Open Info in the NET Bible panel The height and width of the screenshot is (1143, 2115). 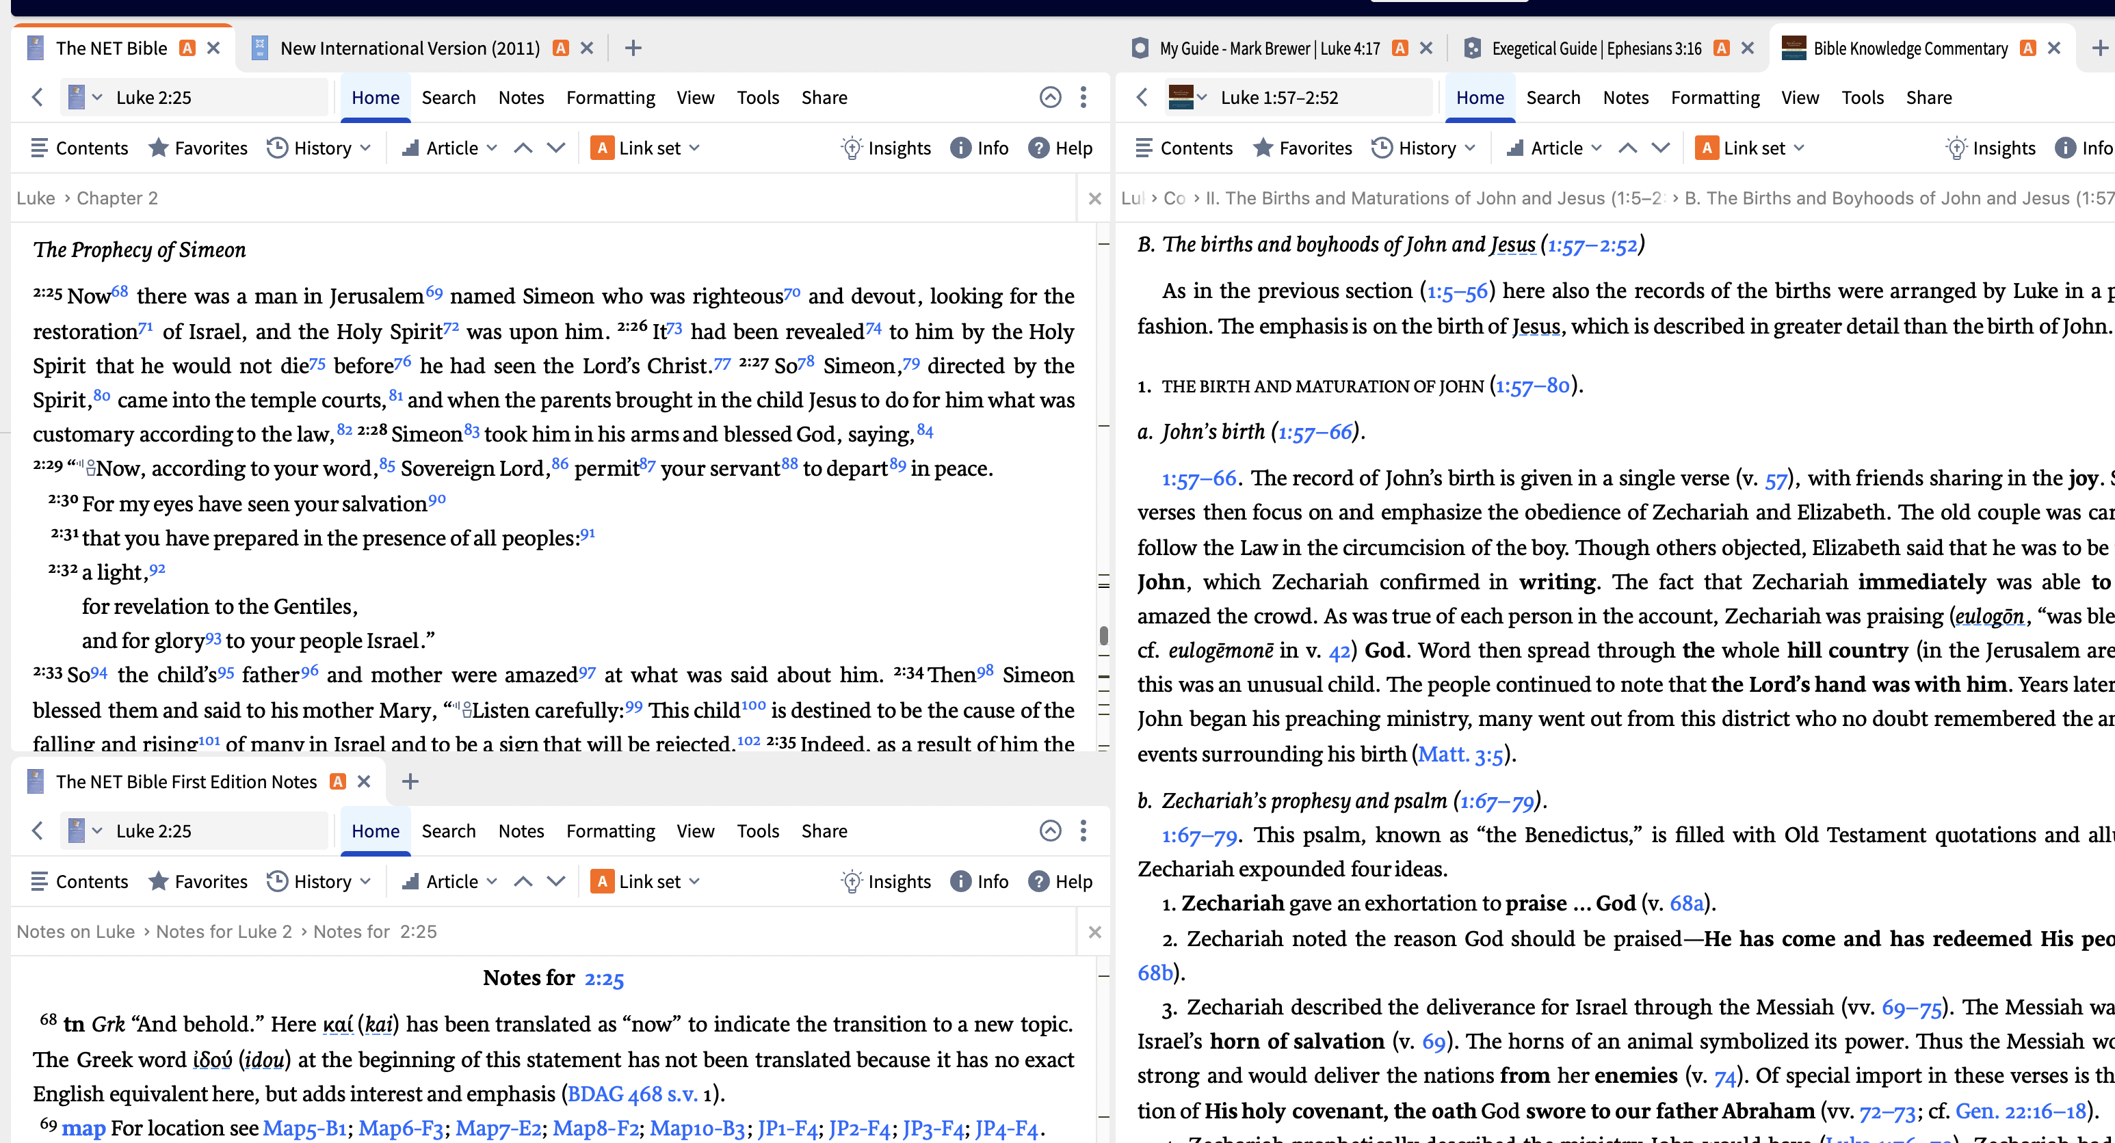click(979, 148)
